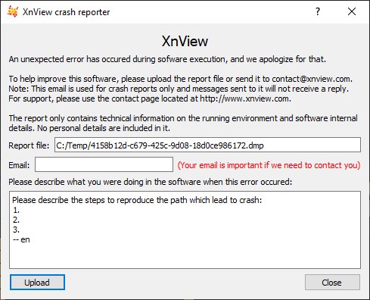Screen dimensions: 370x300
Task: Focus the Email input field
Action: point(104,164)
